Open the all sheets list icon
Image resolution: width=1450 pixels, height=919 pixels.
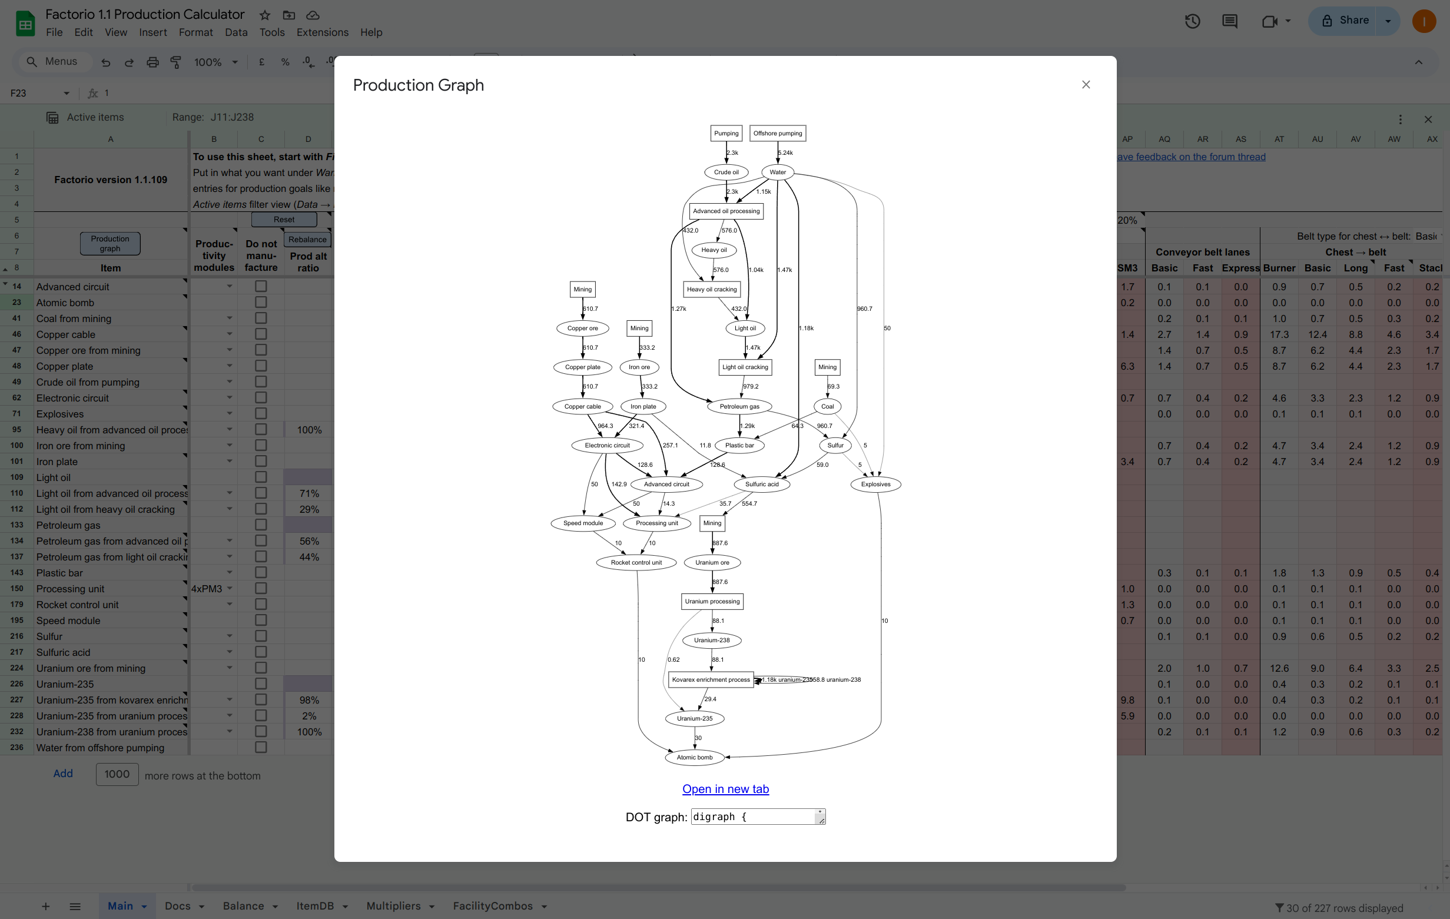[x=75, y=907]
